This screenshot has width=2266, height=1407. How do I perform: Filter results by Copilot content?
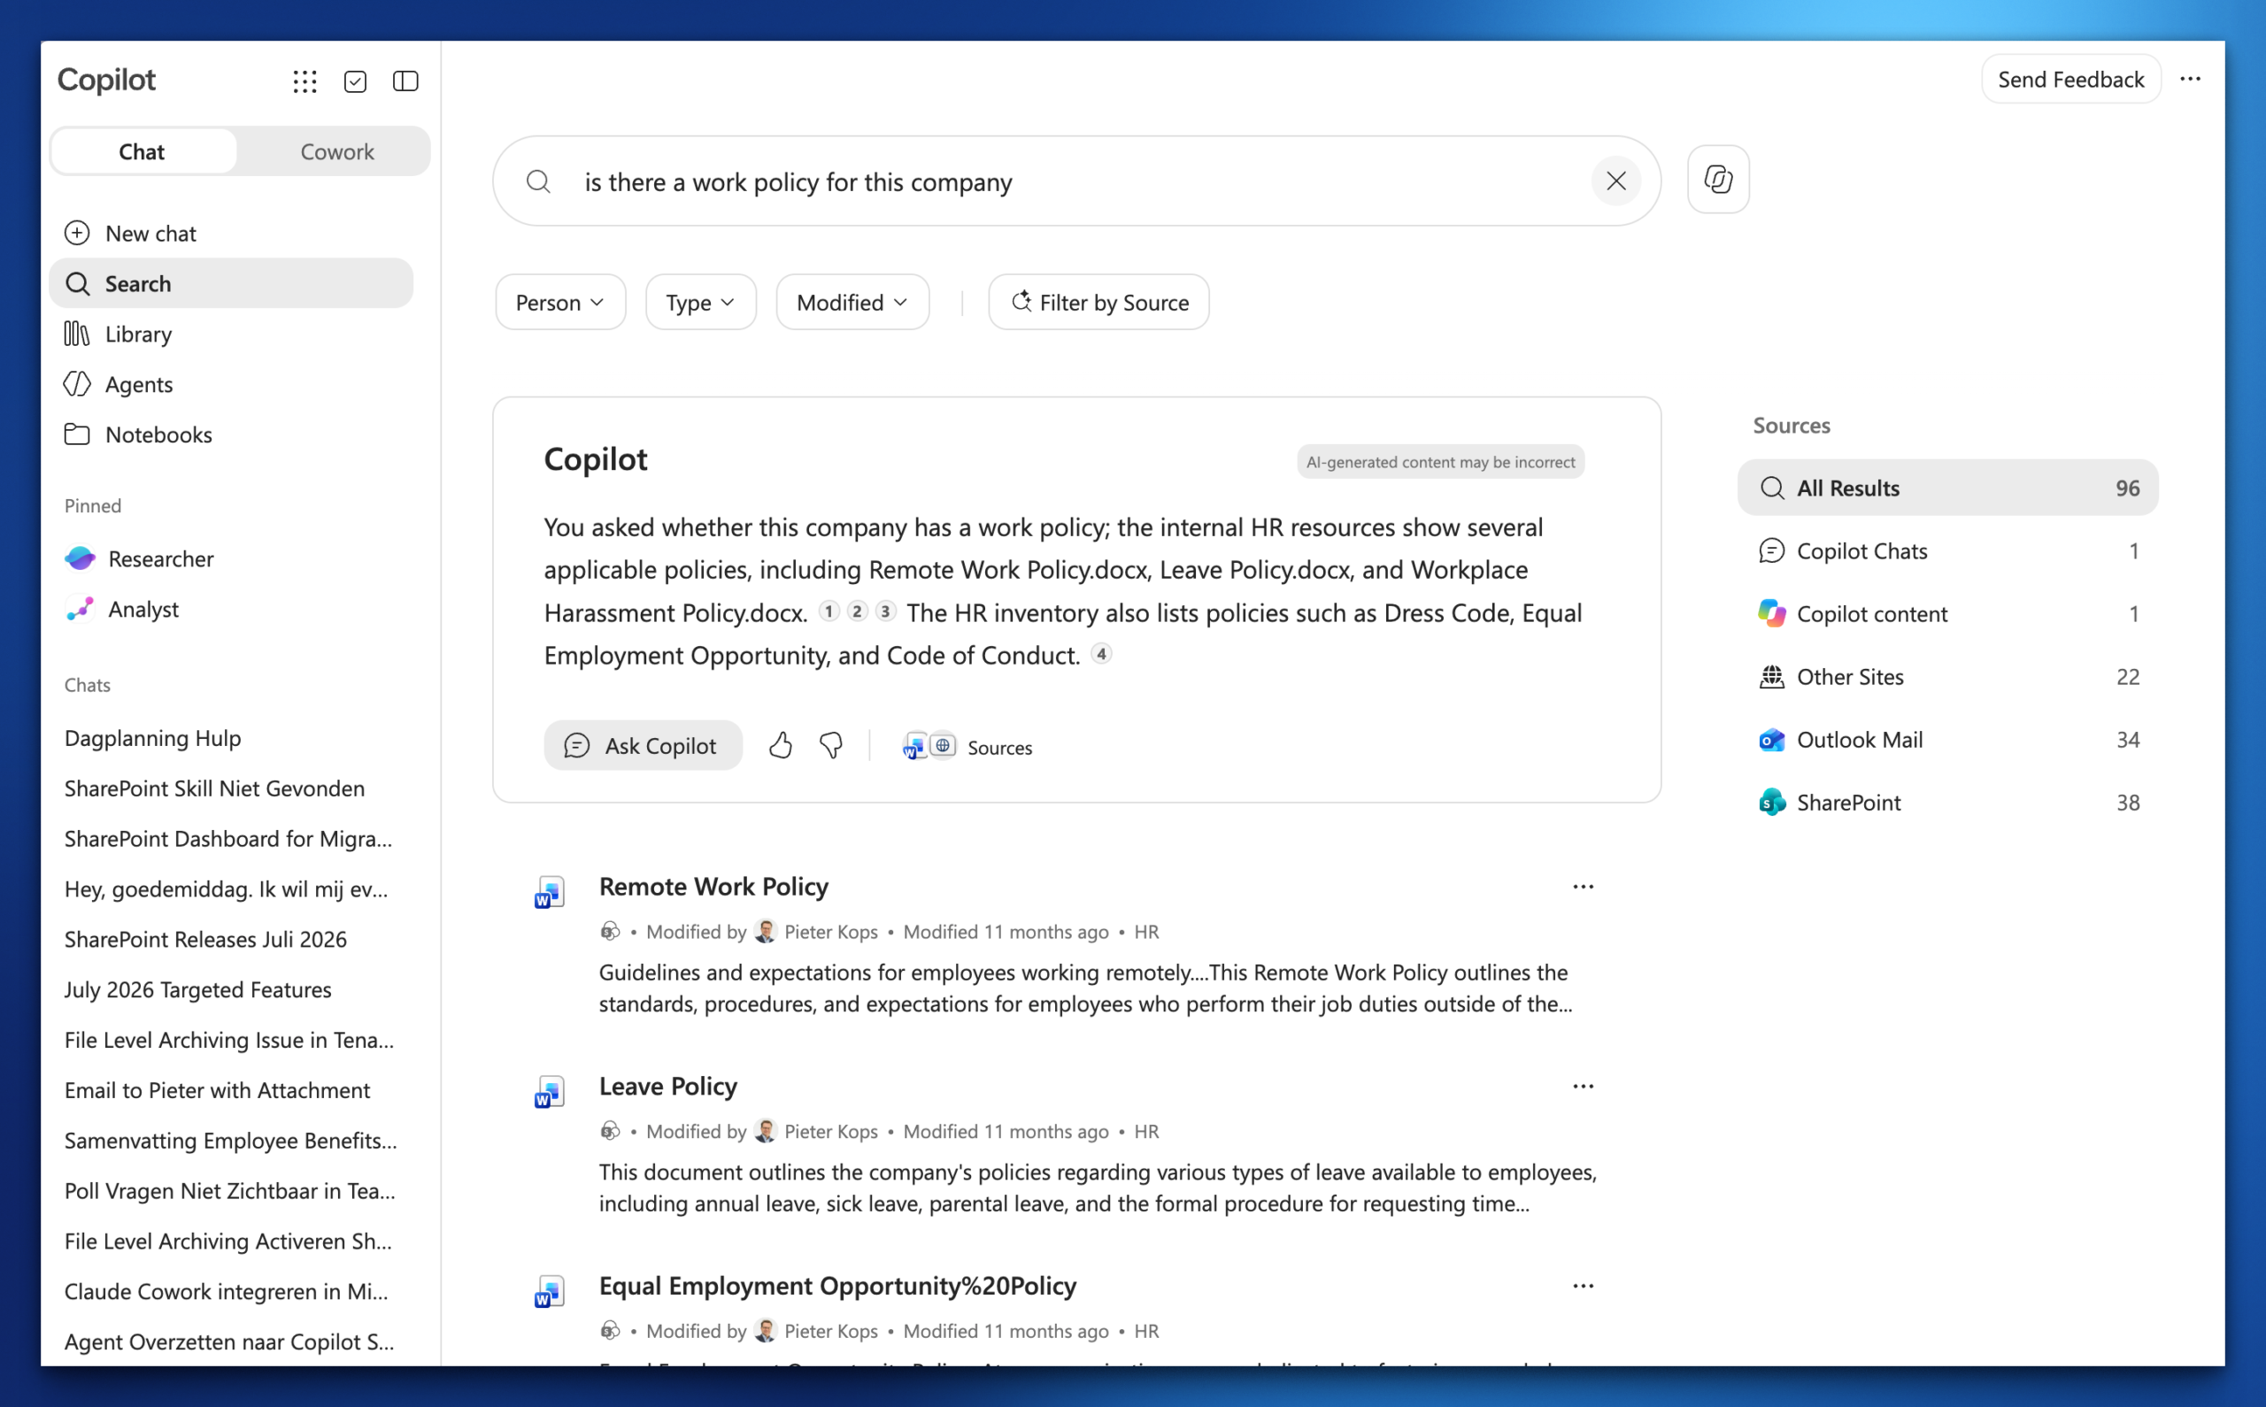click(1947, 613)
